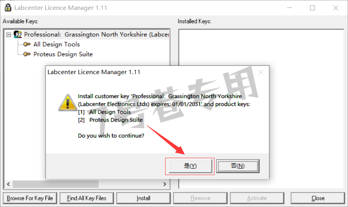Viewport: 348px width, 207px height.
Task: Click '[1] All Design Tools' in dialog message
Action: pyautogui.click(x=104, y=112)
